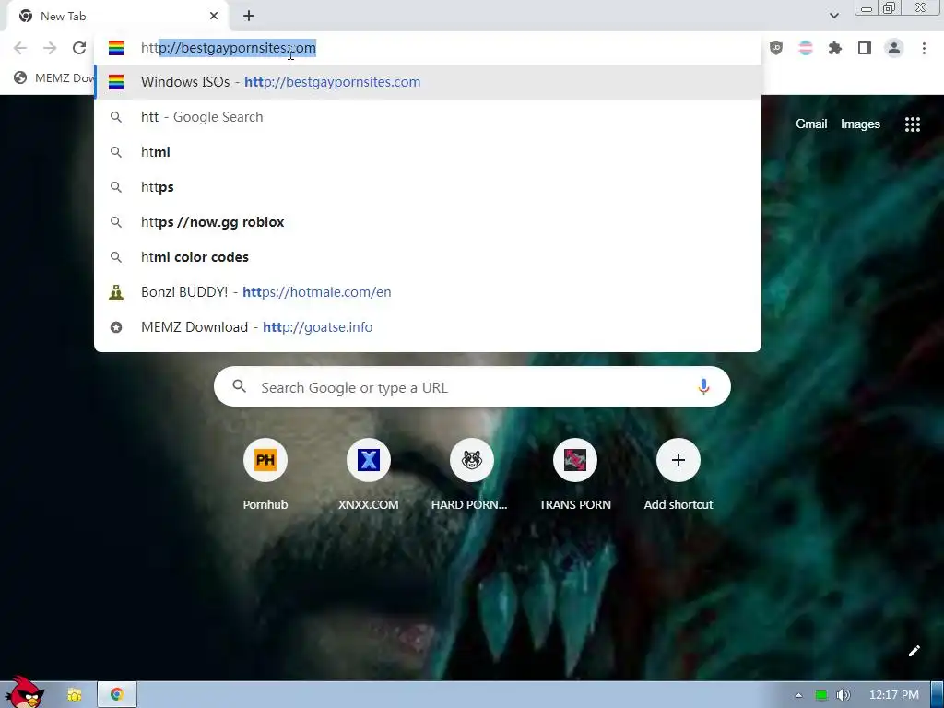
Task: Open Chrome's three-dot menu
Action: (924, 48)
